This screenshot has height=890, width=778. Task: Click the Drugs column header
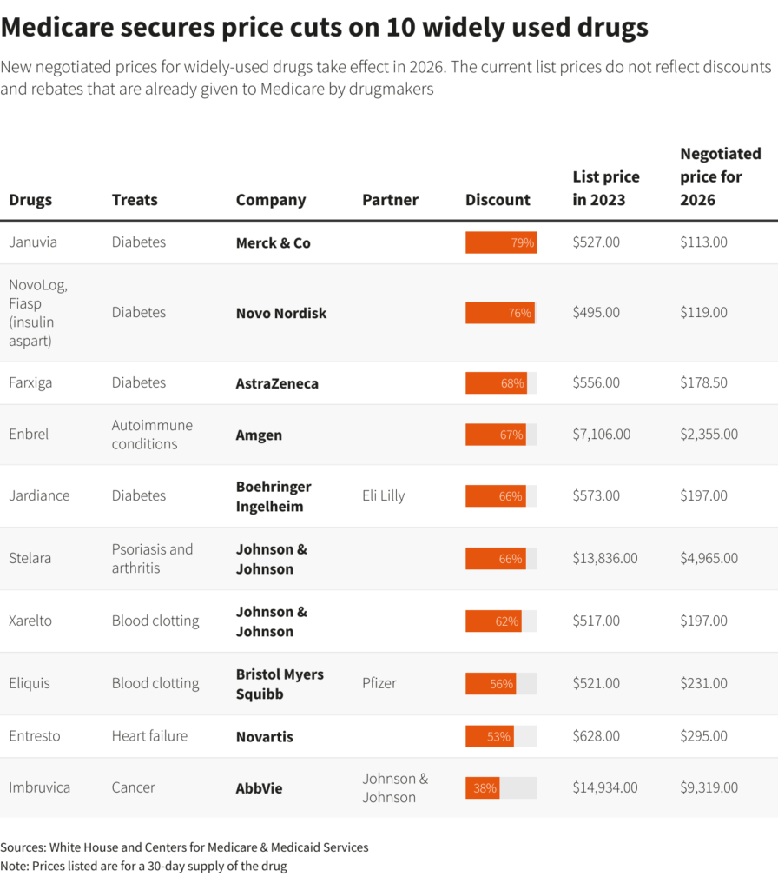click(x=30, y=200)
